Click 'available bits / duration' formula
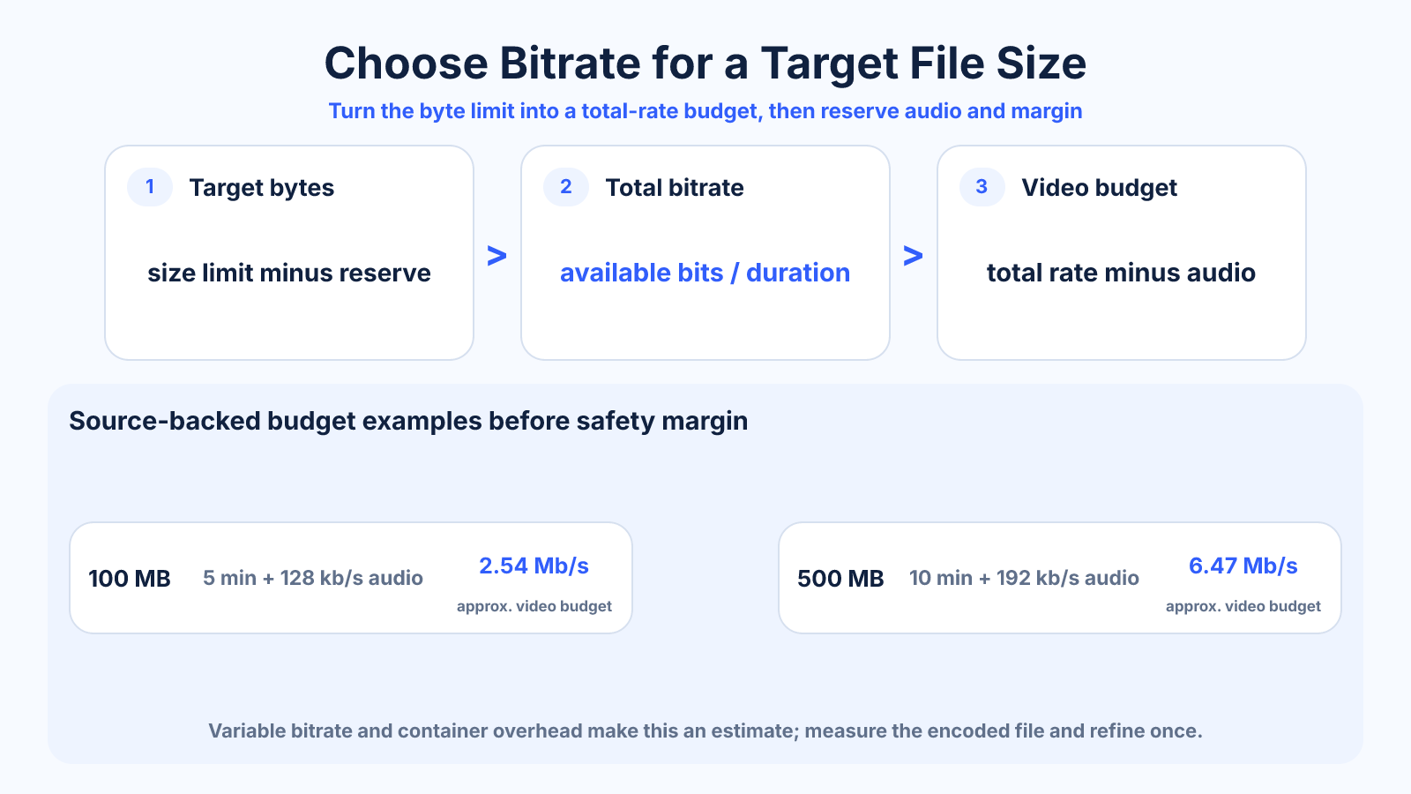 pyautogui.click(x=705, y=273)
